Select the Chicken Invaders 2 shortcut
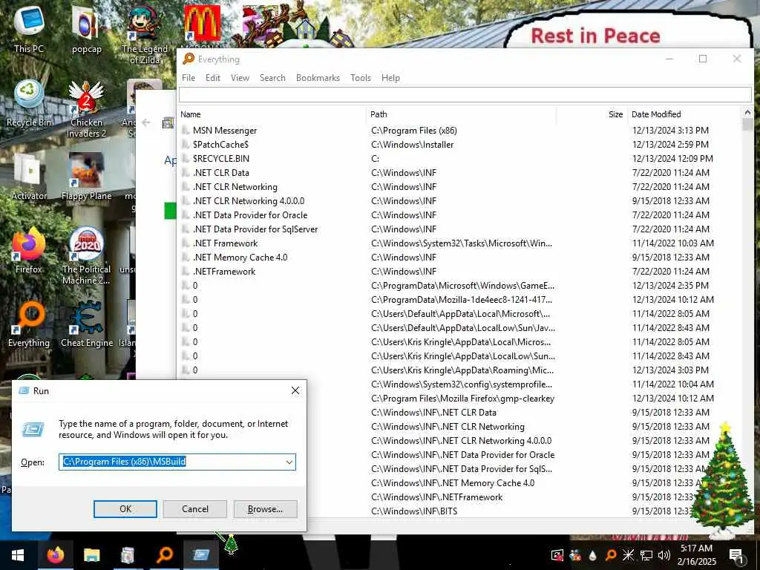 [86, 109]
